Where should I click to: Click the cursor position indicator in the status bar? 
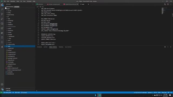140,93
